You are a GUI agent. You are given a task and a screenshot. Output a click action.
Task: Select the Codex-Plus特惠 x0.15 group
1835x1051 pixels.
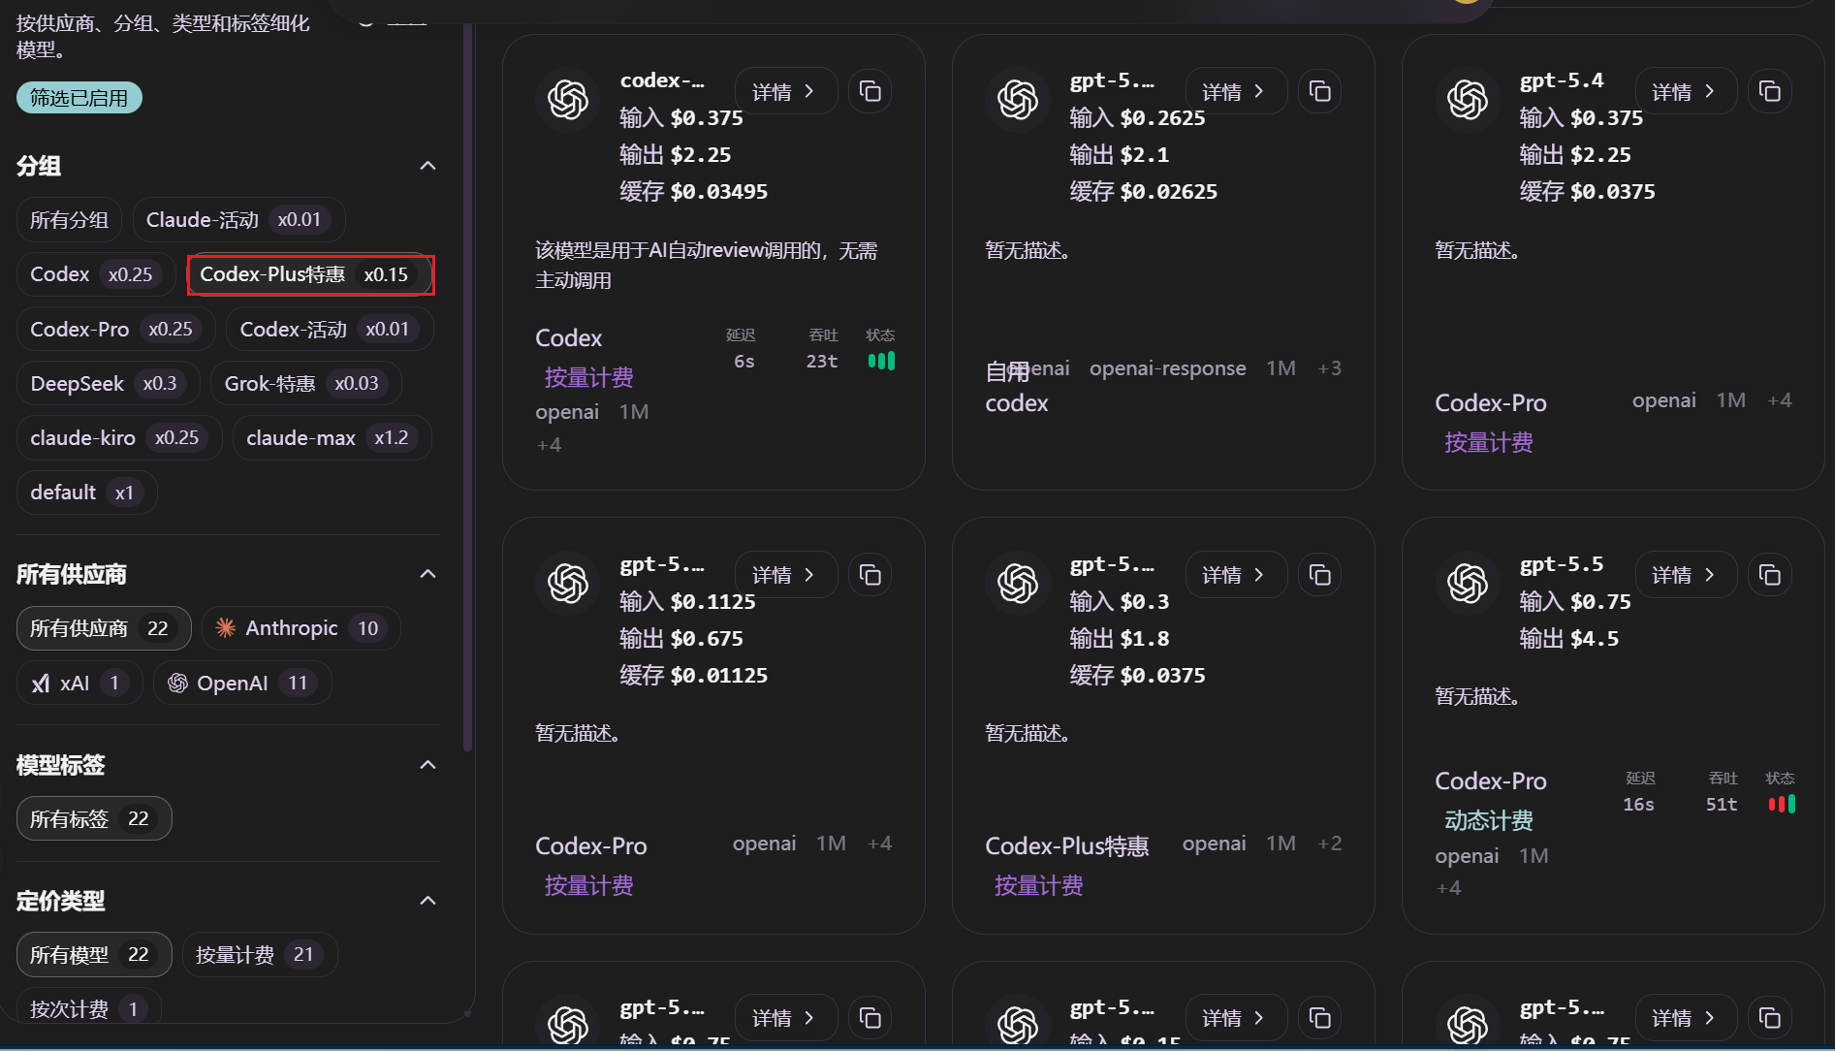310,274
